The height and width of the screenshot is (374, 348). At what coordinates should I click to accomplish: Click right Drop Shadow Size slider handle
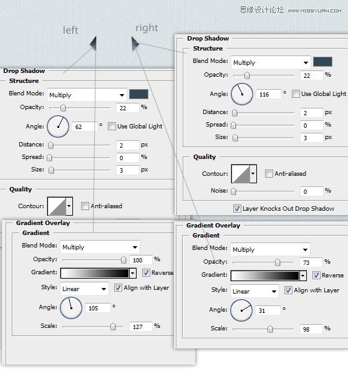[235, 138]
